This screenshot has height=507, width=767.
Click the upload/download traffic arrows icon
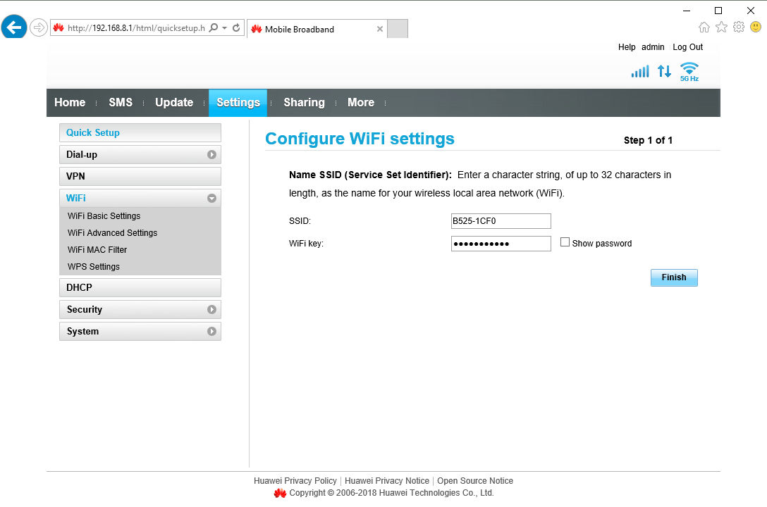click(663, 70)
